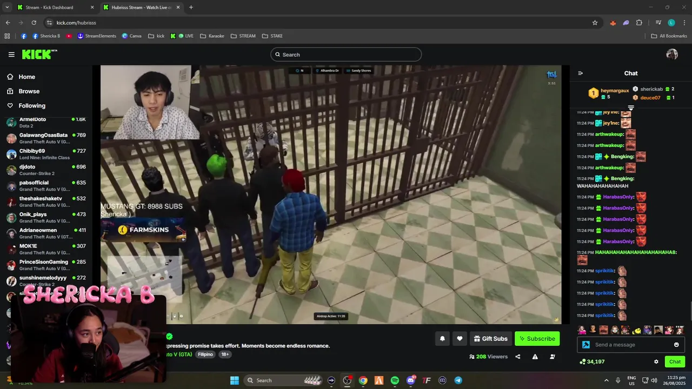692x389 pixels.
Task: Open theshakeshaketv channel
Action: (x=46, y=202)
